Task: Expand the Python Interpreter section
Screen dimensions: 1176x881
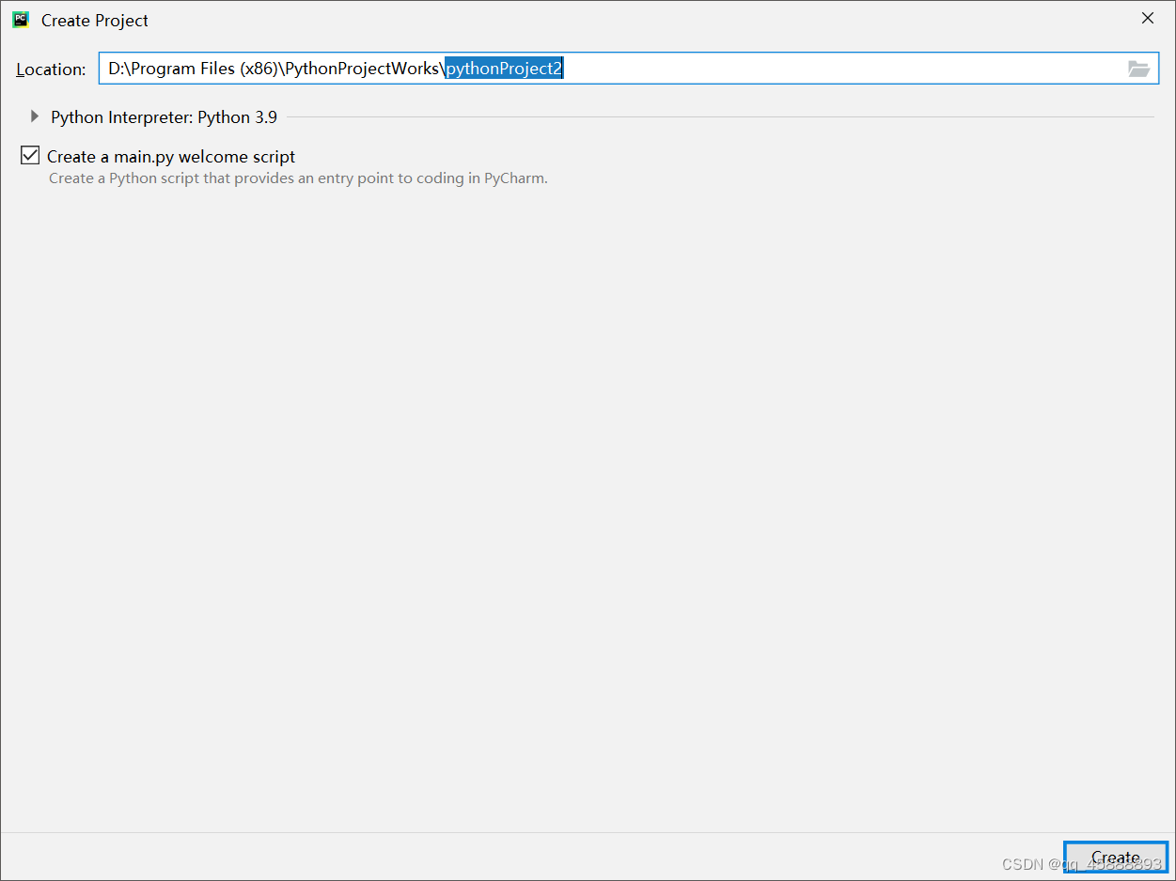Action: 35,116
